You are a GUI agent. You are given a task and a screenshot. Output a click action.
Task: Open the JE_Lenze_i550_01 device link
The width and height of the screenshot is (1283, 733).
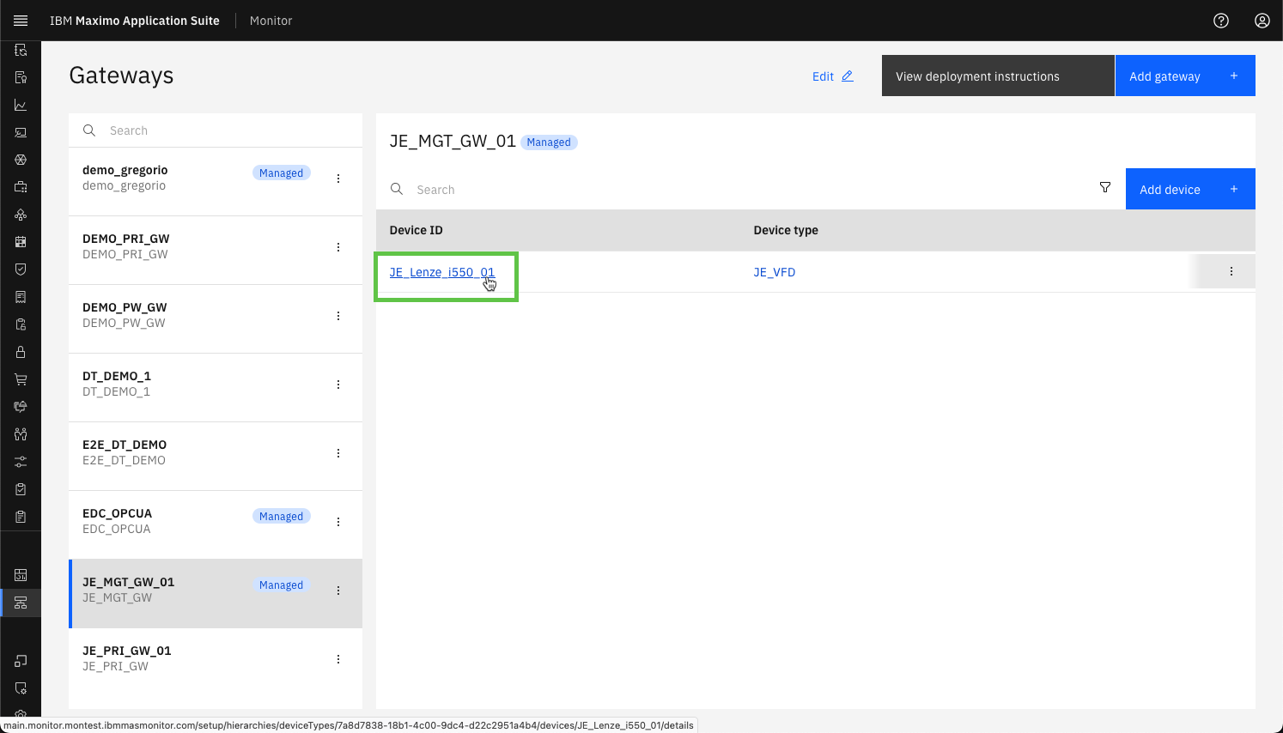(442, 272)
